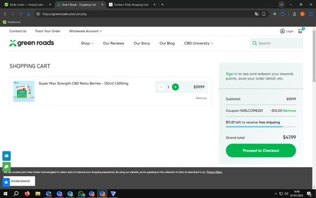Click the address bar URL

(65, 14)
